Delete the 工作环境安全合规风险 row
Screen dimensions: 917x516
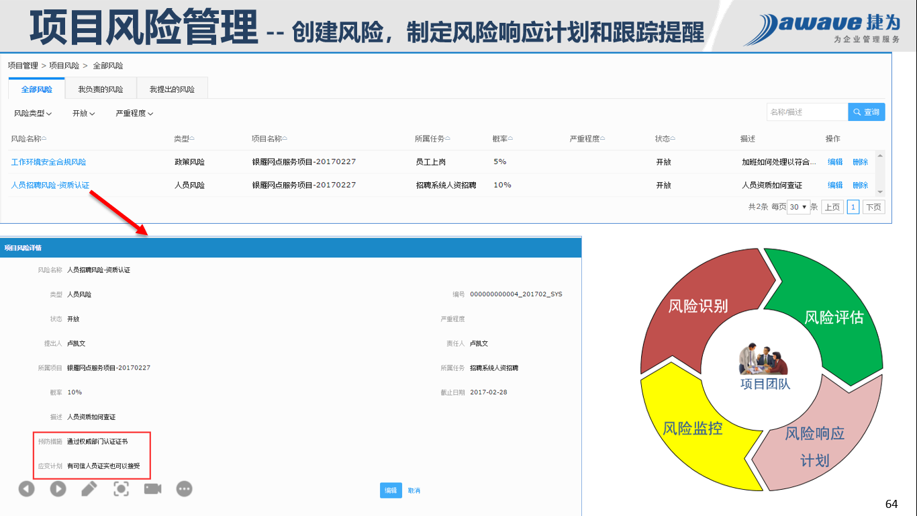click(x=860, y=162)
